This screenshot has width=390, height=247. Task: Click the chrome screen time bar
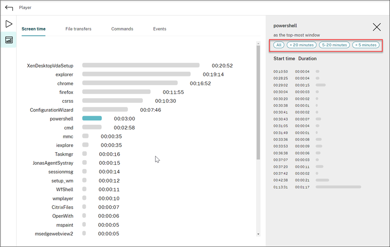[130, 83]
